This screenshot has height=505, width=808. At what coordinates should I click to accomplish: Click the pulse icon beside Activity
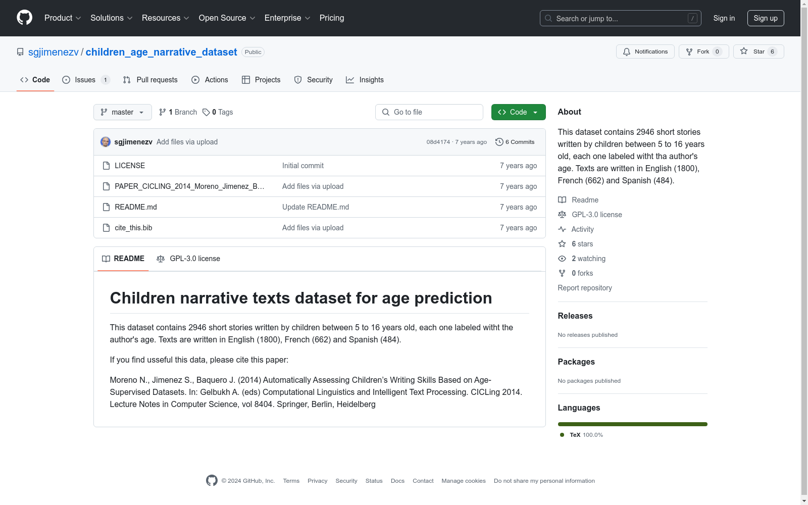(562, 229)
